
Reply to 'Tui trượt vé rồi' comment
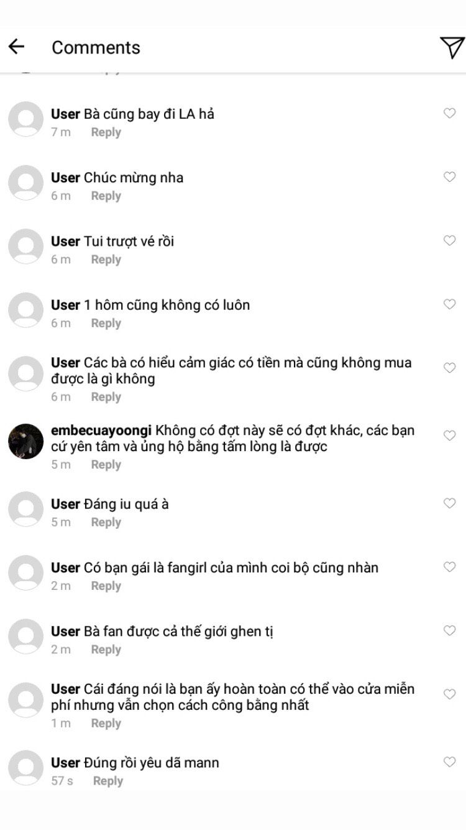coord(106,259)
